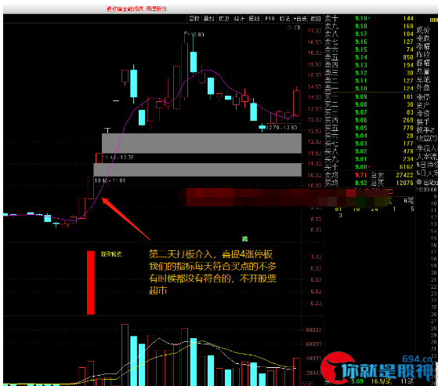Select the 历史 toolbar item
The width and height of the screenshot is (438, 386).
tap(224, 19)
